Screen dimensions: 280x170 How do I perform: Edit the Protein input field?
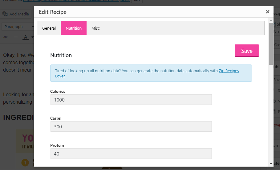(131, 154)
